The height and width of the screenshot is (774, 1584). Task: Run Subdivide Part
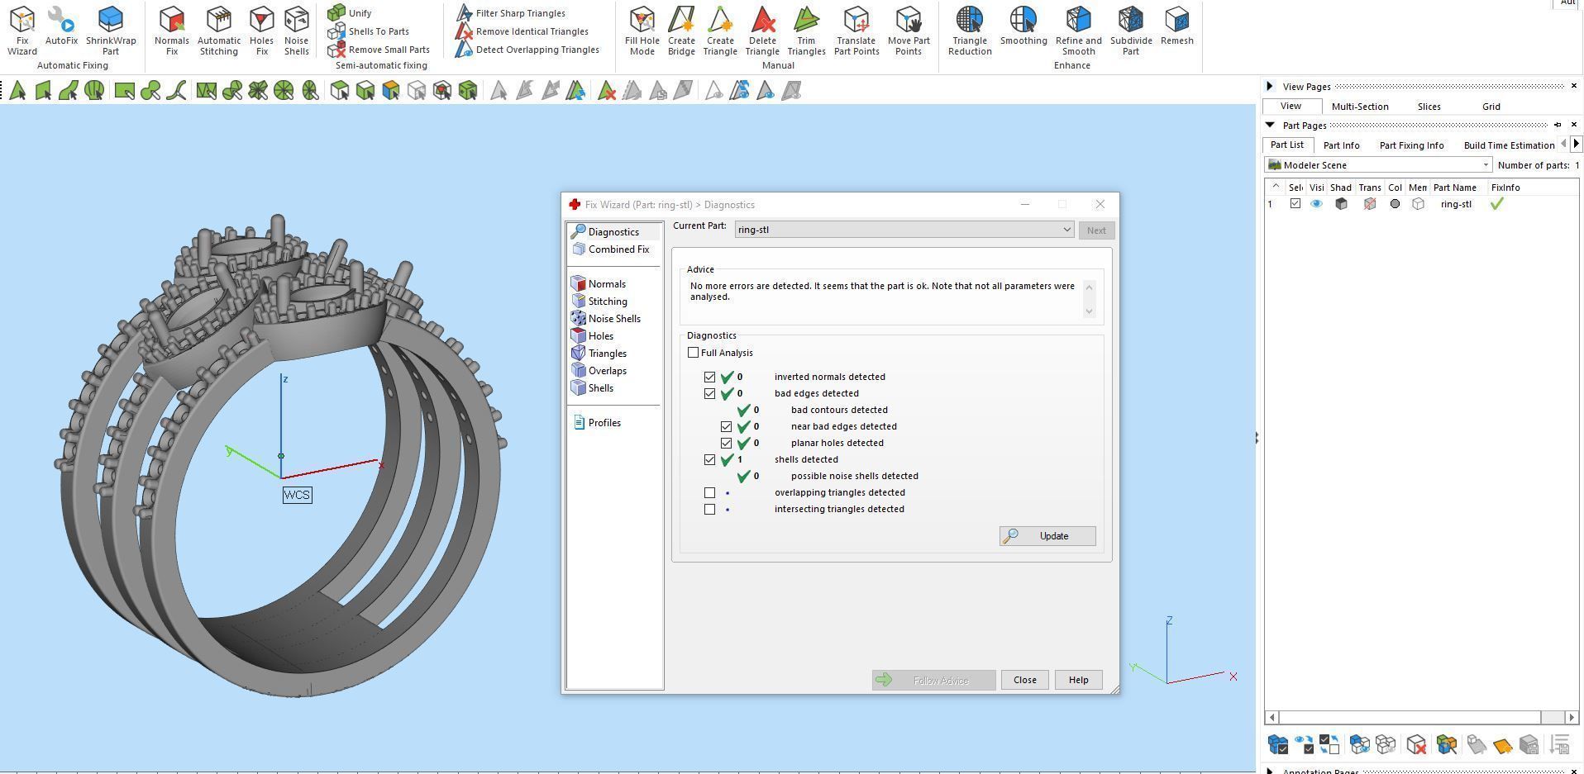(x=1131, y=31)
